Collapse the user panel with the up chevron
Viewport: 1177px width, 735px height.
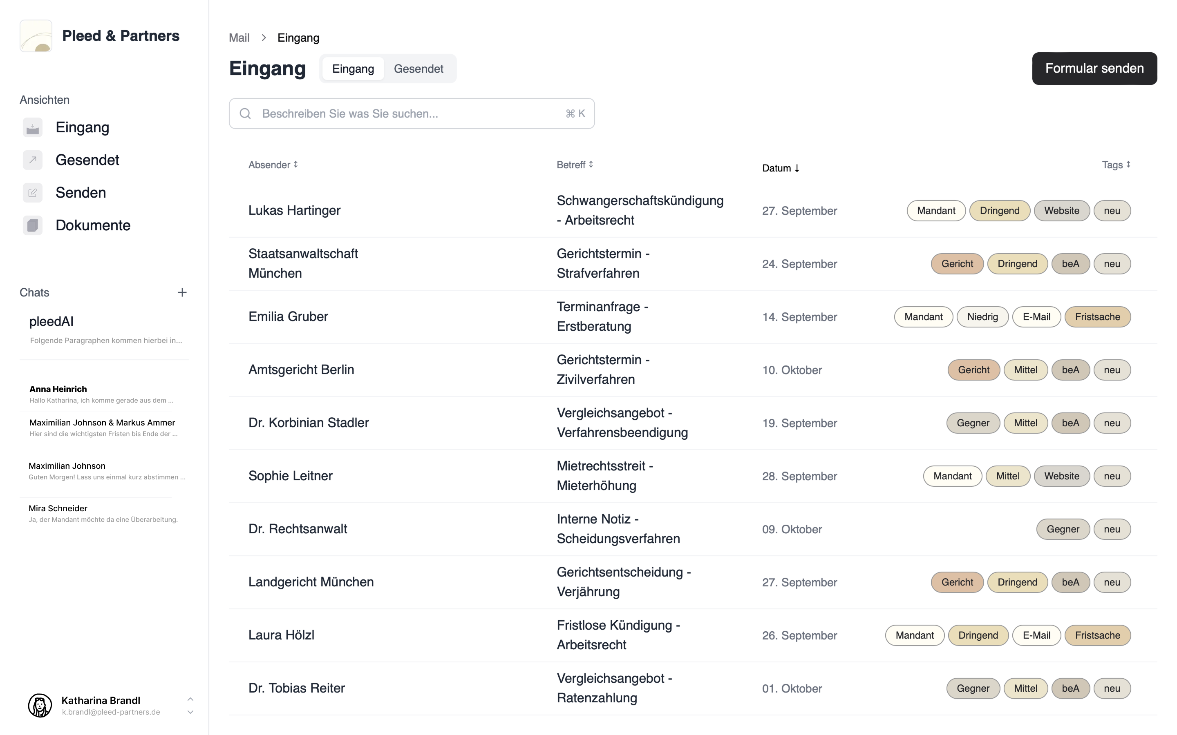190,699
